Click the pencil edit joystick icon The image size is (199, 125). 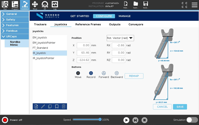[x=43, y=106]
